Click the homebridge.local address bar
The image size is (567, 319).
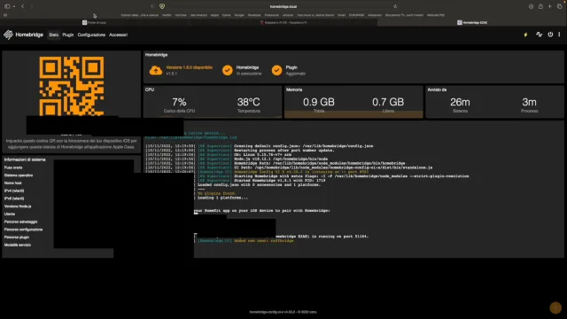tap(283, 6)
